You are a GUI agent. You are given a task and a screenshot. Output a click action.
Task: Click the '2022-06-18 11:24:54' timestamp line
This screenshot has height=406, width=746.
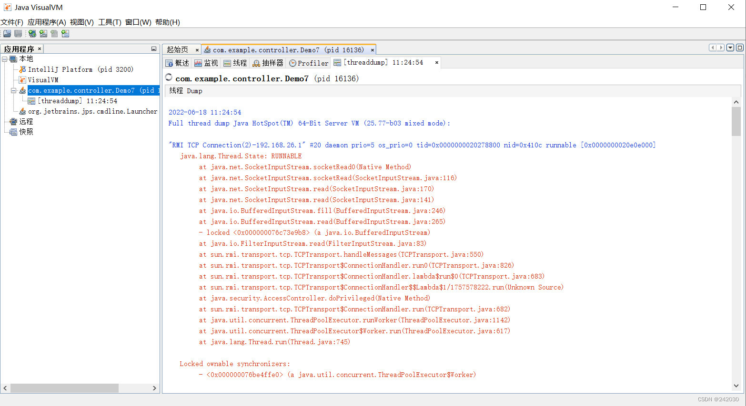coord(205,112)
